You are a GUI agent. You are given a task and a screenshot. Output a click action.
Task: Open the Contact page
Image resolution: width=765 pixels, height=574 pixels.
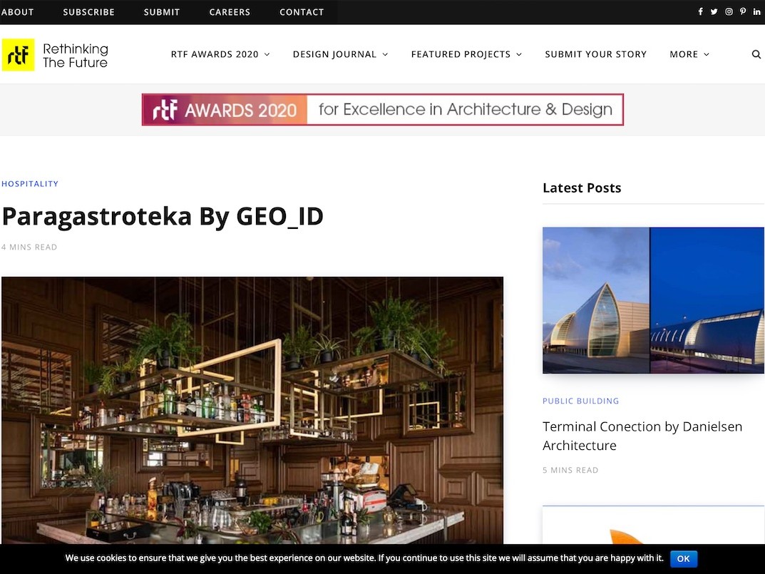pyautogui.click(x=302, y=12)
